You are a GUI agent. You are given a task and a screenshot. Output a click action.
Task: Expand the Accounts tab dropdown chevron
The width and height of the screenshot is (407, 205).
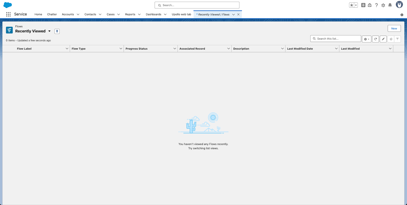click(x=78, y=14)
